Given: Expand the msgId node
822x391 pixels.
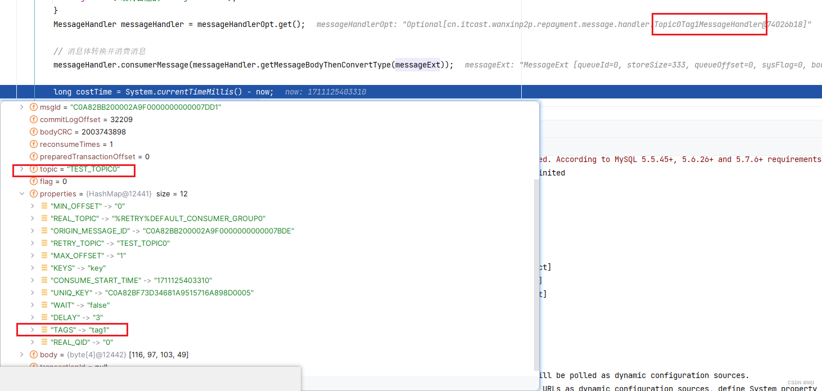Looking at the screenshot, I should (x=22, y=107).
